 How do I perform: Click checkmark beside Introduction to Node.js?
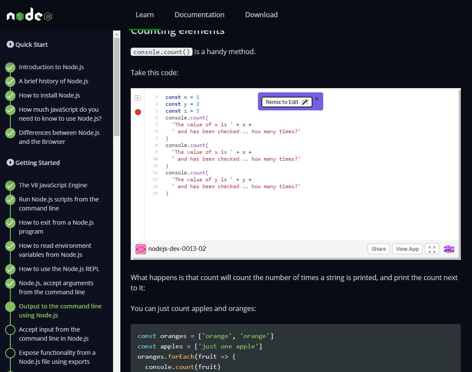click(x=10, y=67)
